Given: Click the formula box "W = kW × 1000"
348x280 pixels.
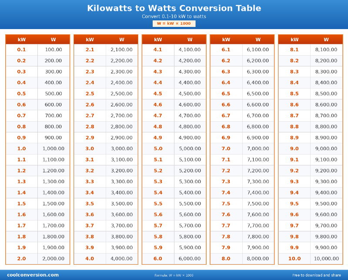Looking at the screenshot, I should click(x=174, y=23).
